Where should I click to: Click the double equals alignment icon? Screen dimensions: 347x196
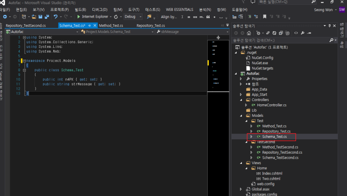pyautogui.click(x=195, y=17)
